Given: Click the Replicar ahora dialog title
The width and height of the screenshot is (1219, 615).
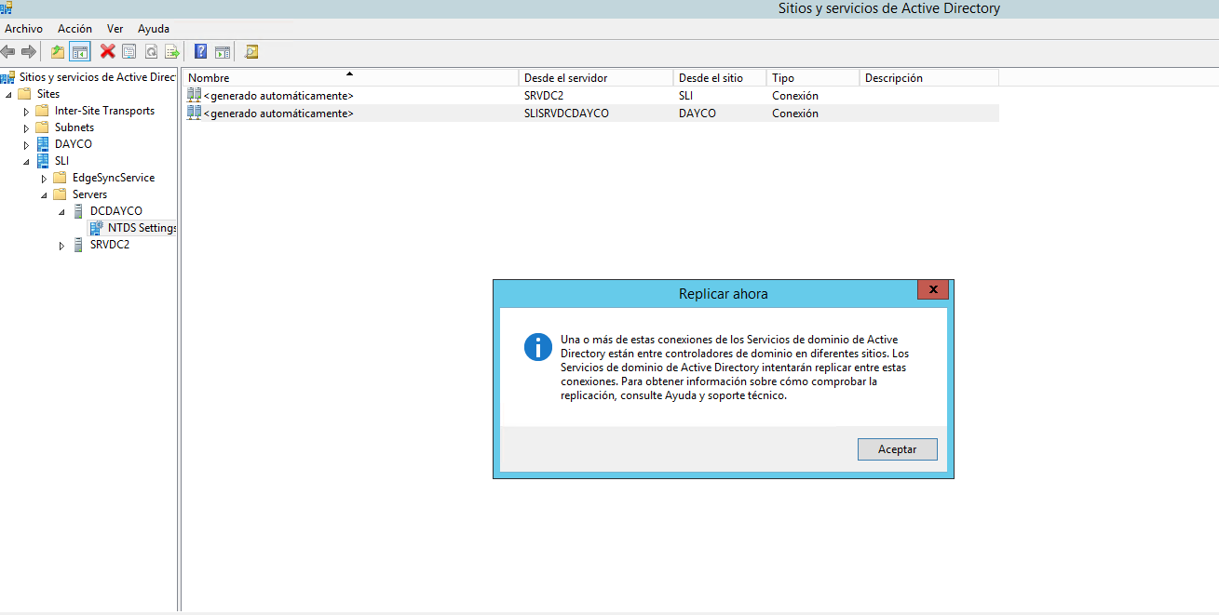Looking at the screenshot, I should (724, 294).
